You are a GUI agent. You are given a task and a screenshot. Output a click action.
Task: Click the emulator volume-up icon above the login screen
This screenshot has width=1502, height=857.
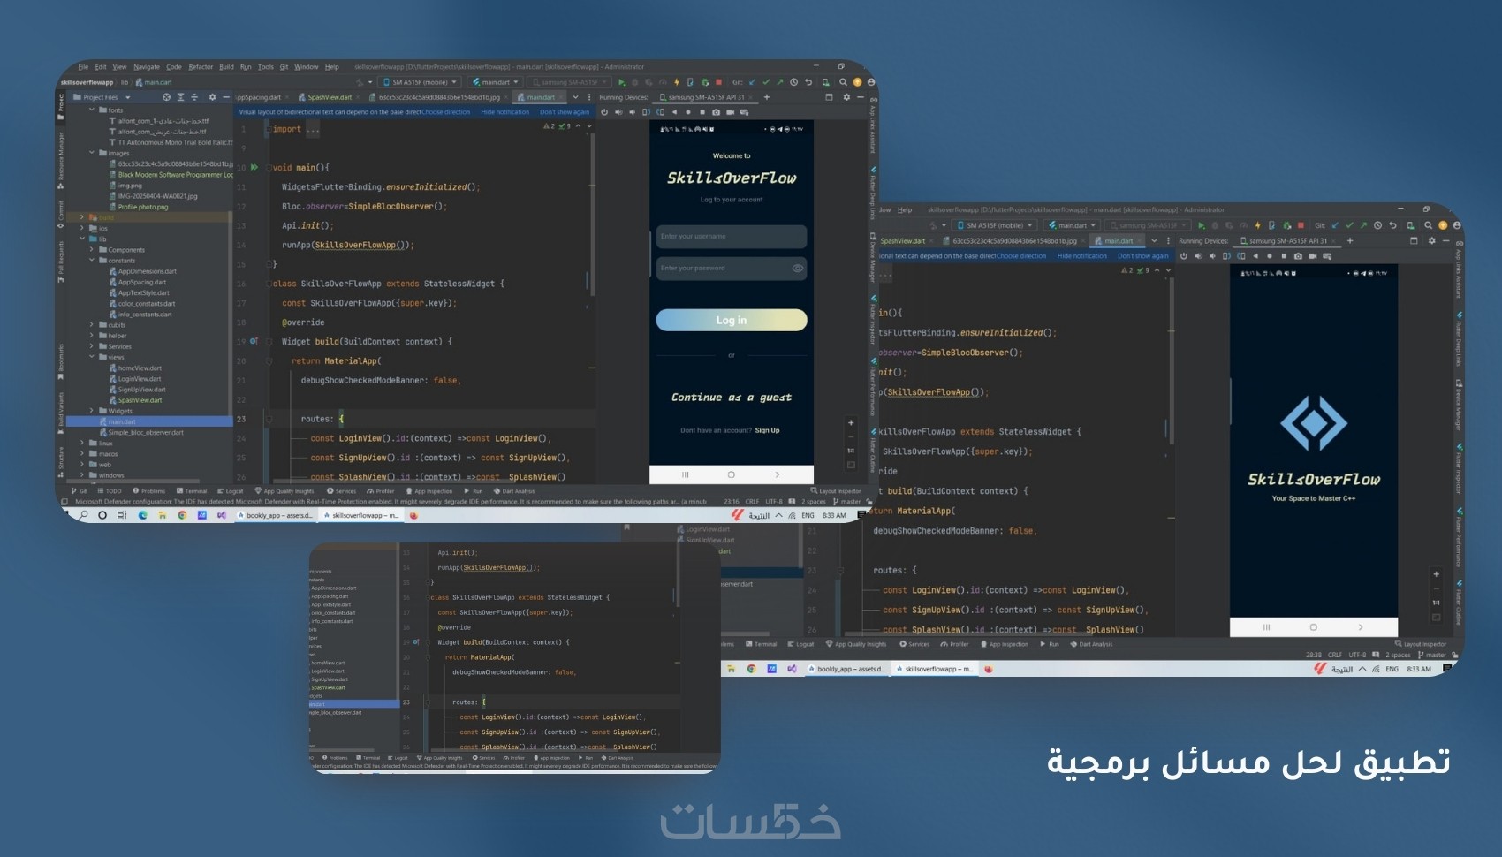618,112
